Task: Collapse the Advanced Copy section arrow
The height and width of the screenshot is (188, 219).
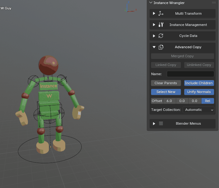Action: [154, 47]
